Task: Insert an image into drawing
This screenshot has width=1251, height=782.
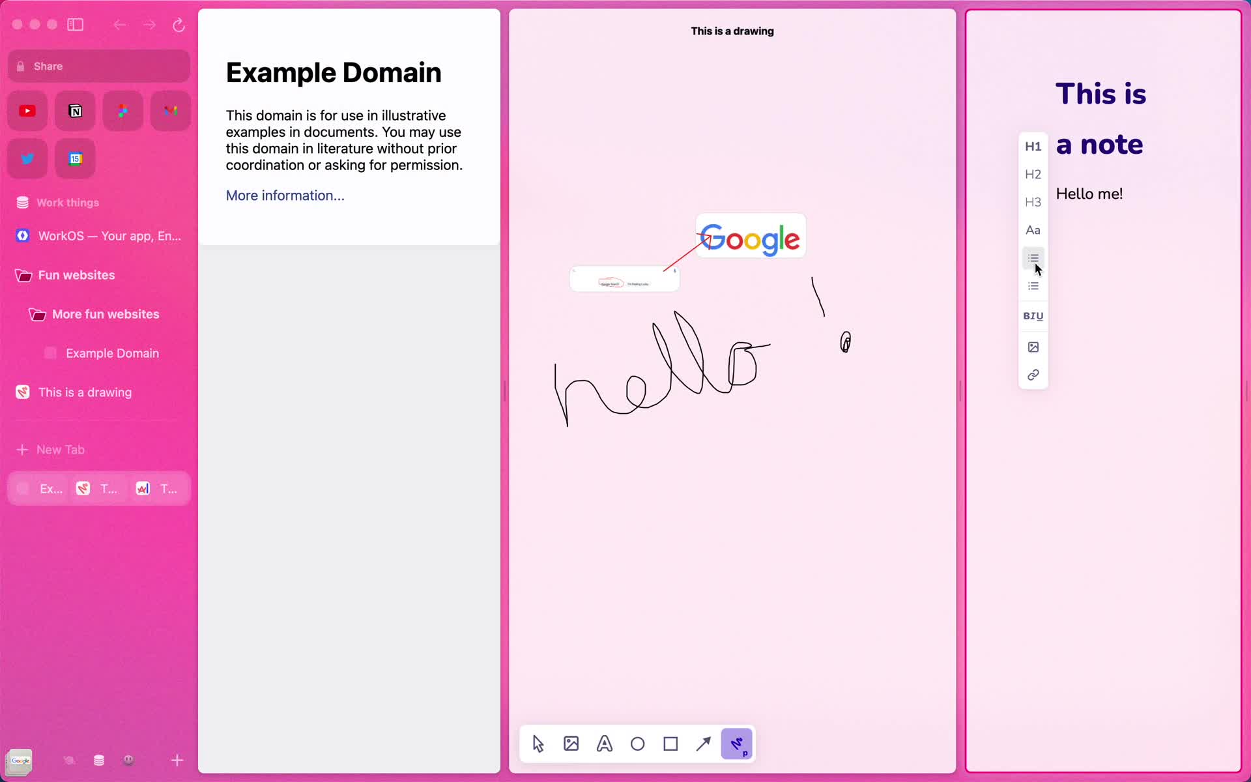Action: (x=571, y=744)
